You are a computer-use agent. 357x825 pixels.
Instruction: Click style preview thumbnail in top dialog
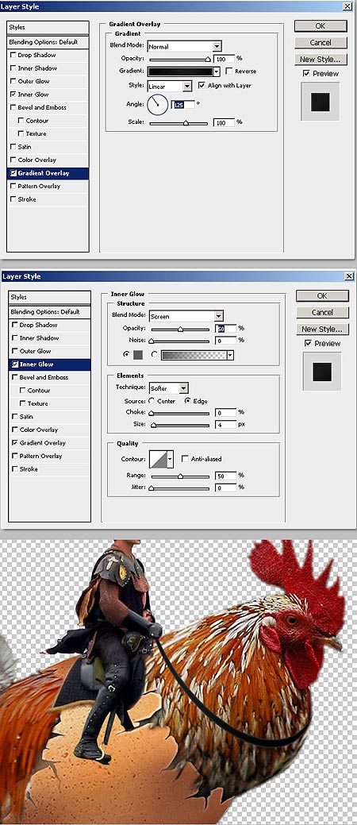pos(321,102)
